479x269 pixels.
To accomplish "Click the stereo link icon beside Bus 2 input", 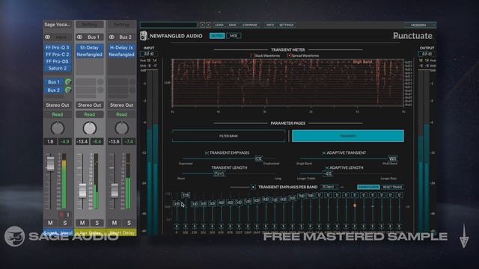I will 112,37.
